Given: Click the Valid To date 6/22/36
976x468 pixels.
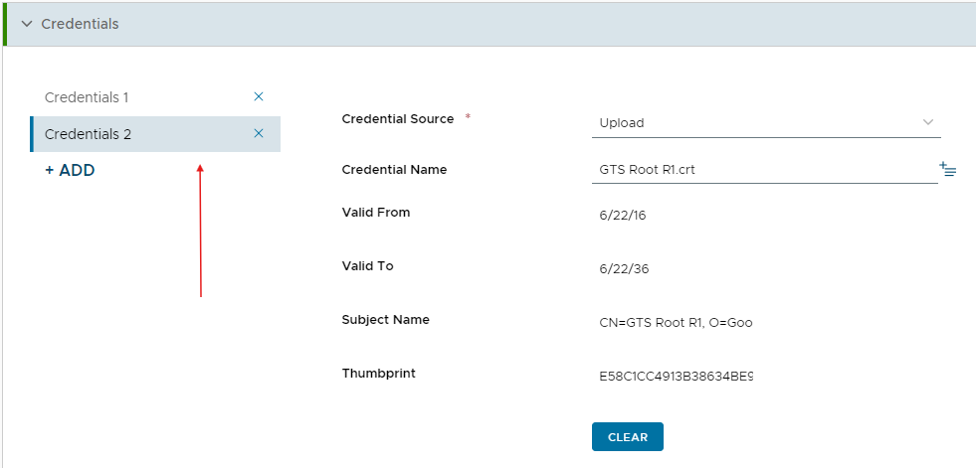Looking at the screenshot, I should [x=623, y=268].
